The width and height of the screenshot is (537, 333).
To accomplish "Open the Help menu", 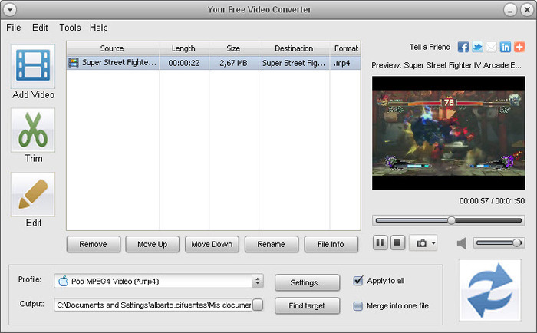I will coord(99,28).
